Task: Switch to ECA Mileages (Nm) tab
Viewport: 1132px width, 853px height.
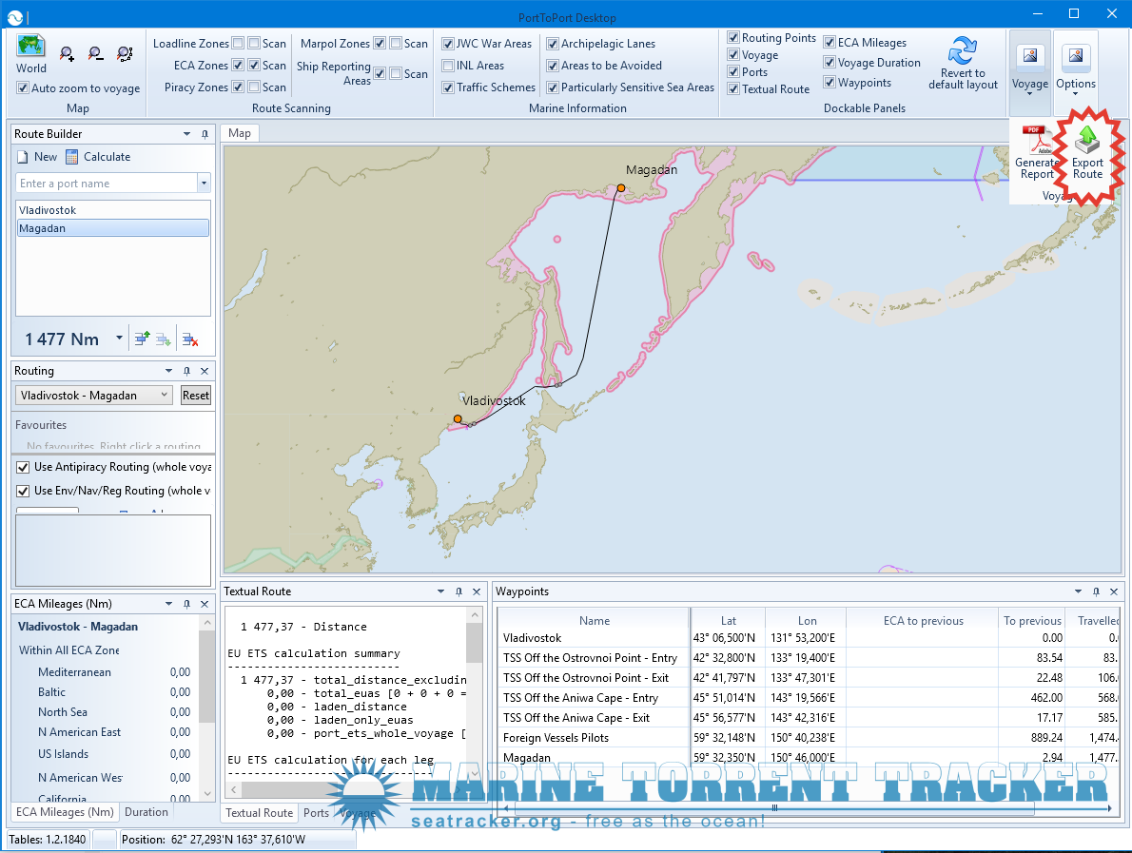Action: [65, 812]
